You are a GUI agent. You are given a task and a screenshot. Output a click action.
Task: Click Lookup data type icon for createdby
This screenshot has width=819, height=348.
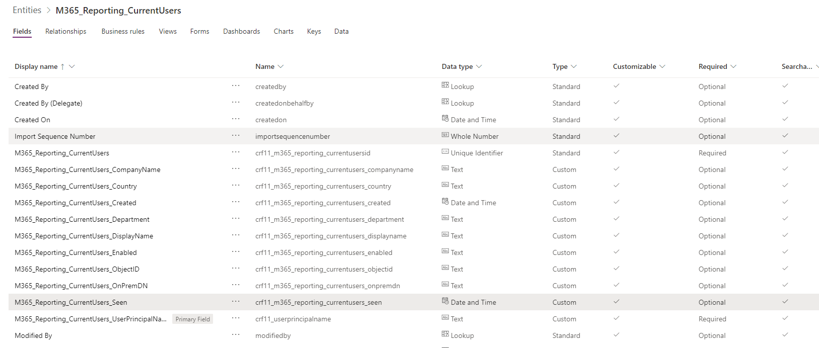click(445, 85)
